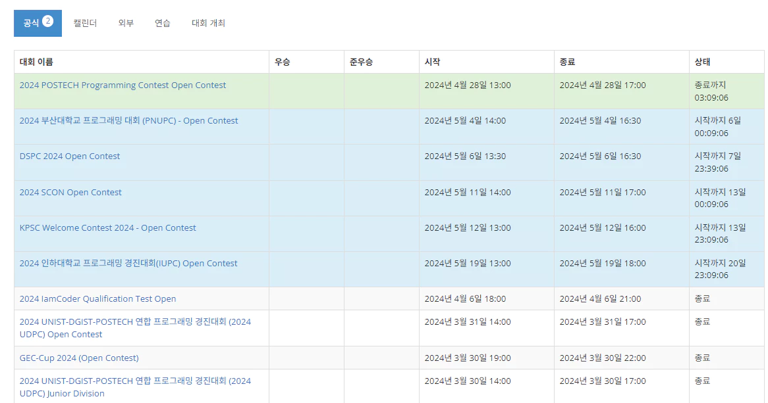Viewport: 768px width, 403px height.
Task: Open the 인하대학교 IUPC Open Contest link
Action: click(128, 263)
